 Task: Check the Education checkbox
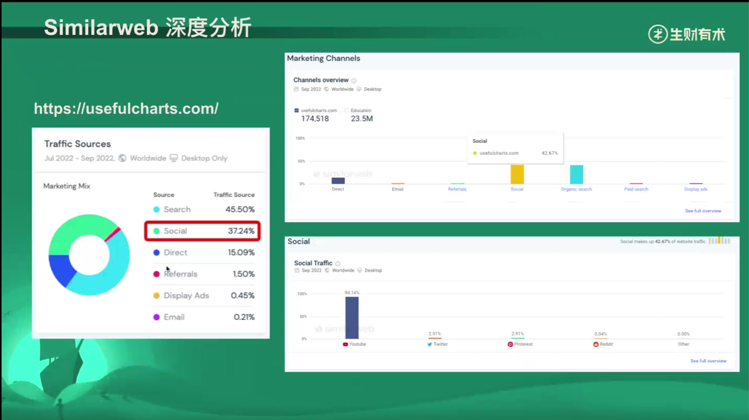(x=347, y=110)
